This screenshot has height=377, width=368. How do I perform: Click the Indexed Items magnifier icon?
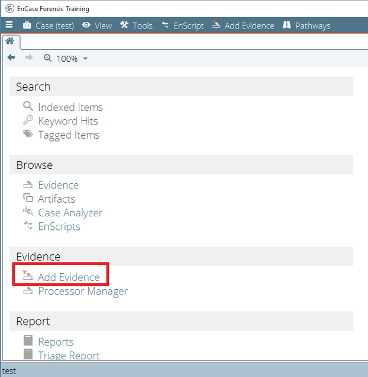click(28, 107)
